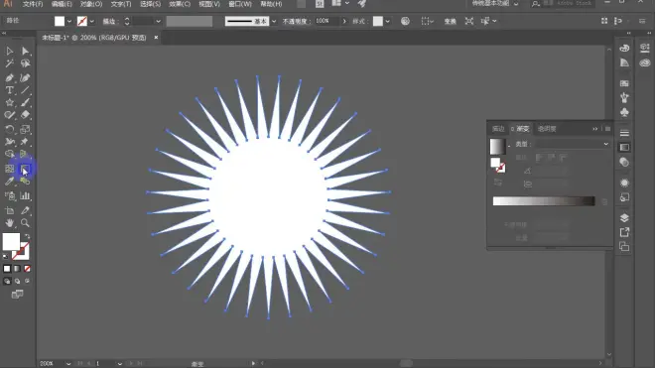
Task: Select the Star shape tool
Action: pos(9,103)
